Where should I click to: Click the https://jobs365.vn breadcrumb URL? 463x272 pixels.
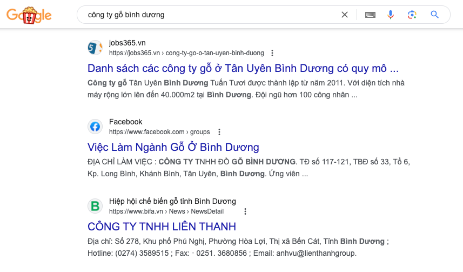click(186, 53)
